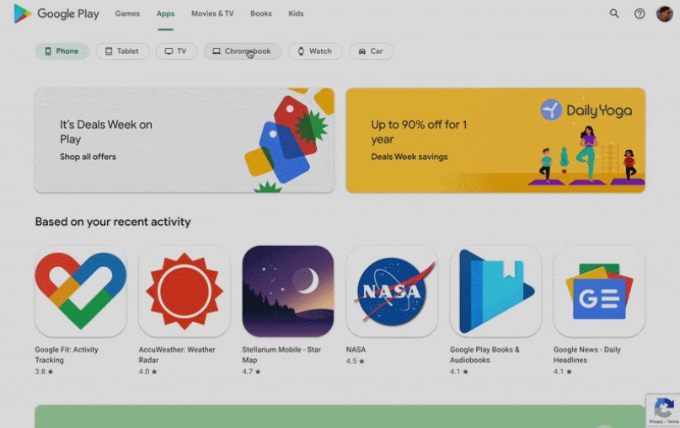Switch to the Books tab
This screenshot has width=680, height=428.
coord(261,13)
